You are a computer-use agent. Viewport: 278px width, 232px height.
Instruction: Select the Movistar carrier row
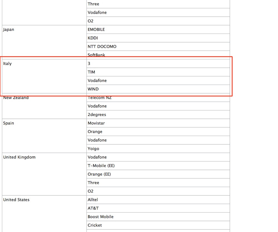point(96,123)
